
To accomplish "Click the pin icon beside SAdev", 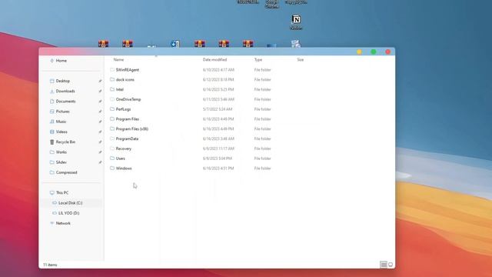I will tap(100, 162).
